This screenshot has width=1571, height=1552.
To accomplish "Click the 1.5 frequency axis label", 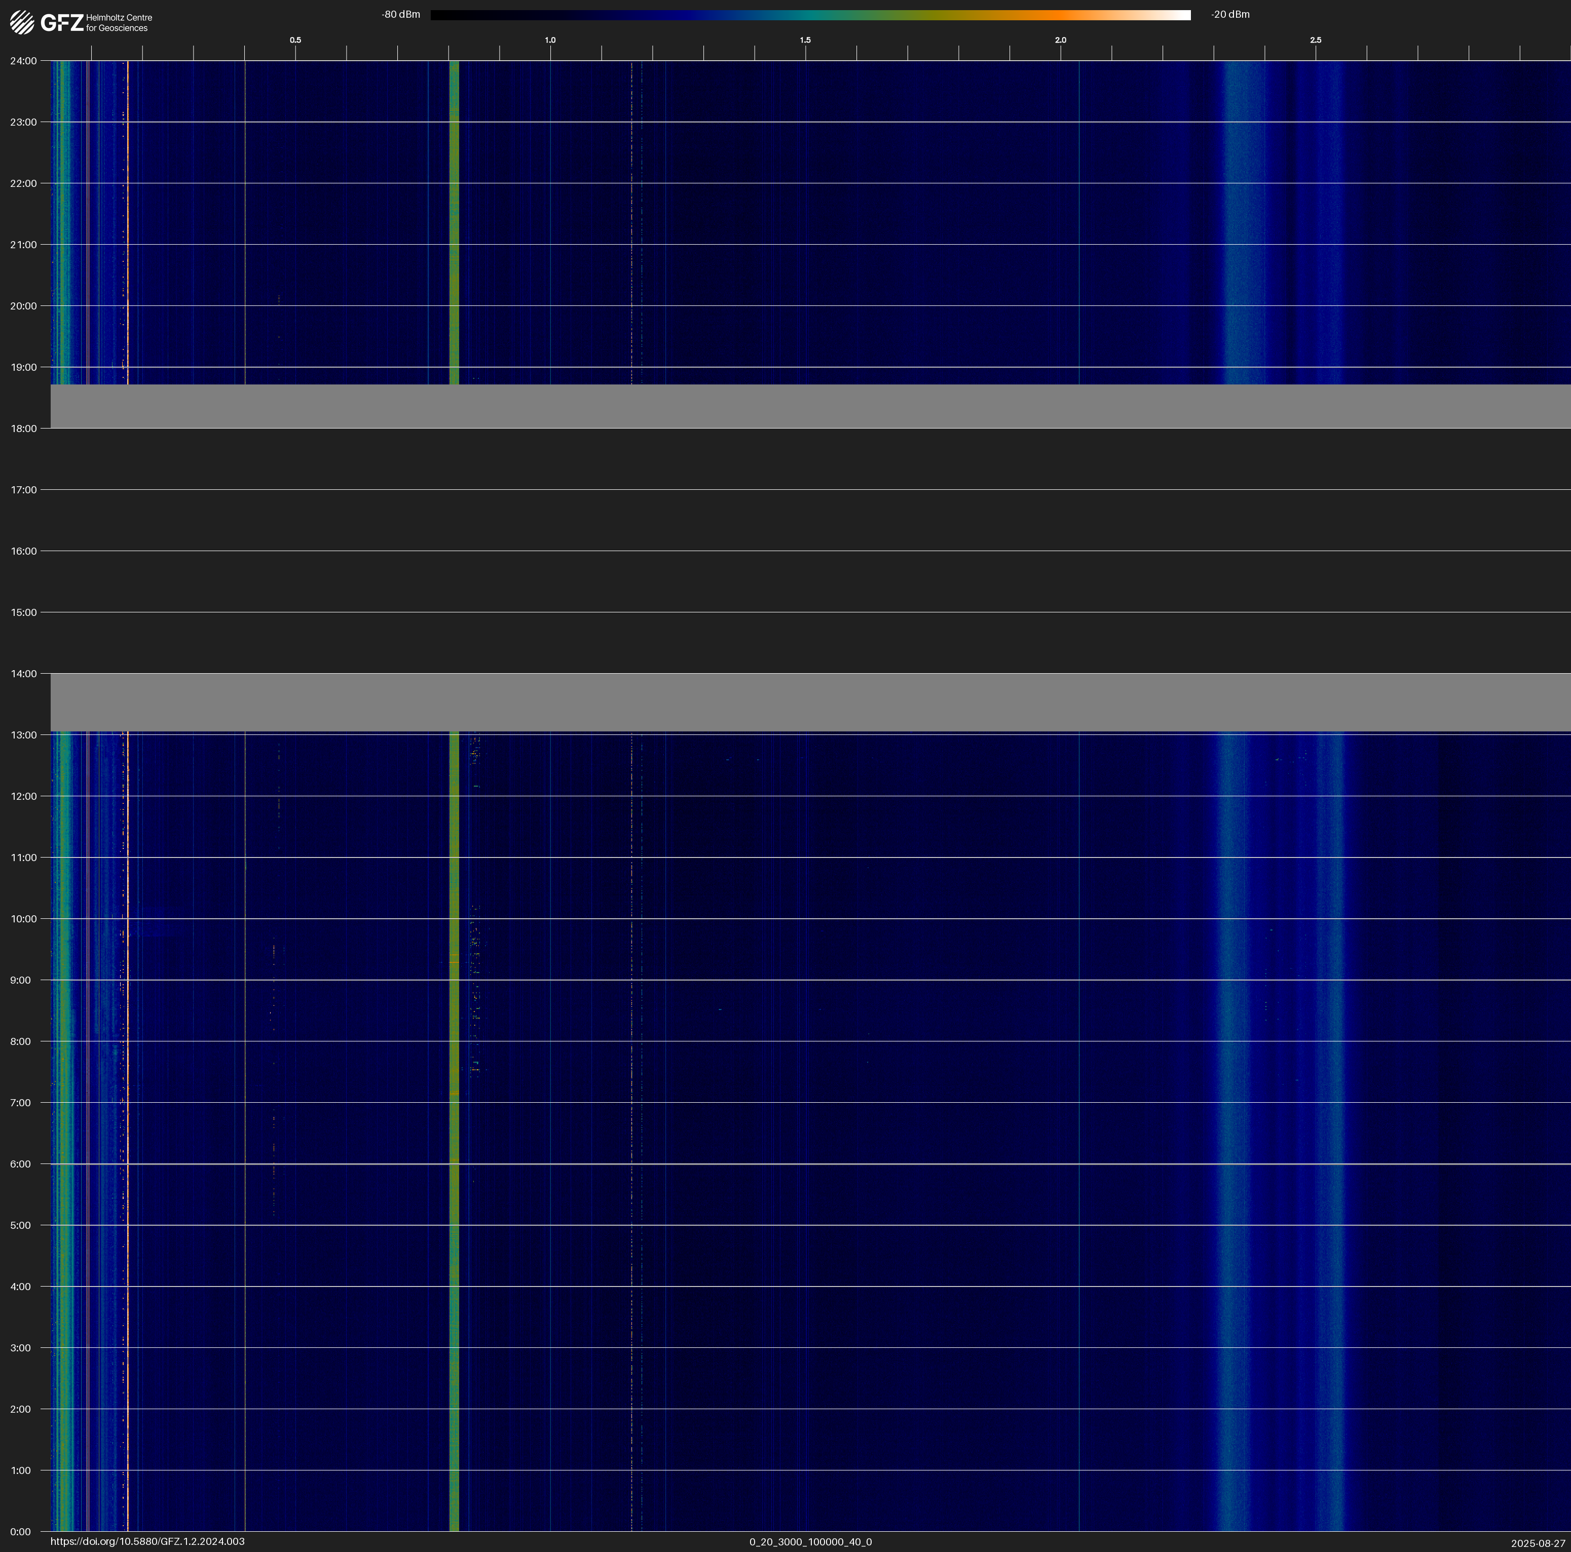I will click(x=805, y=40).
